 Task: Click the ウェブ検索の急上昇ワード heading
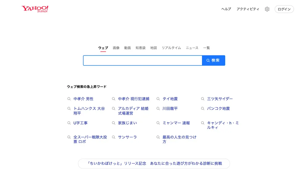(87, 87)
